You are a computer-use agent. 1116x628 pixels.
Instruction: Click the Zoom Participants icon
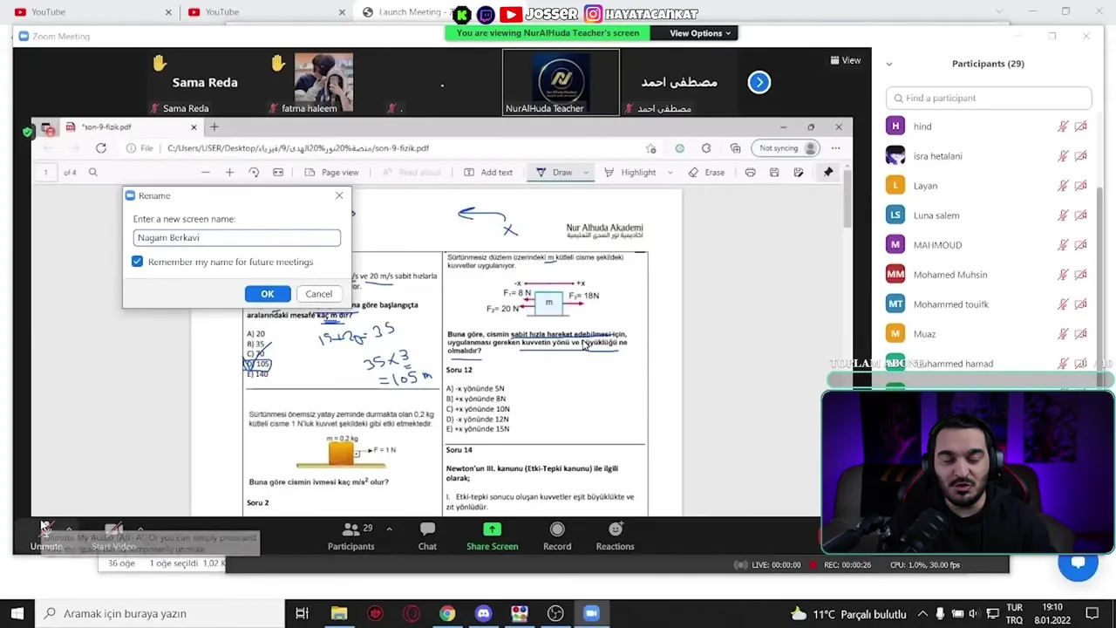pyautogui.click(x=350, y=536)
